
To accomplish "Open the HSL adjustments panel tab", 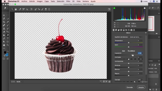I will click(121, 30).
